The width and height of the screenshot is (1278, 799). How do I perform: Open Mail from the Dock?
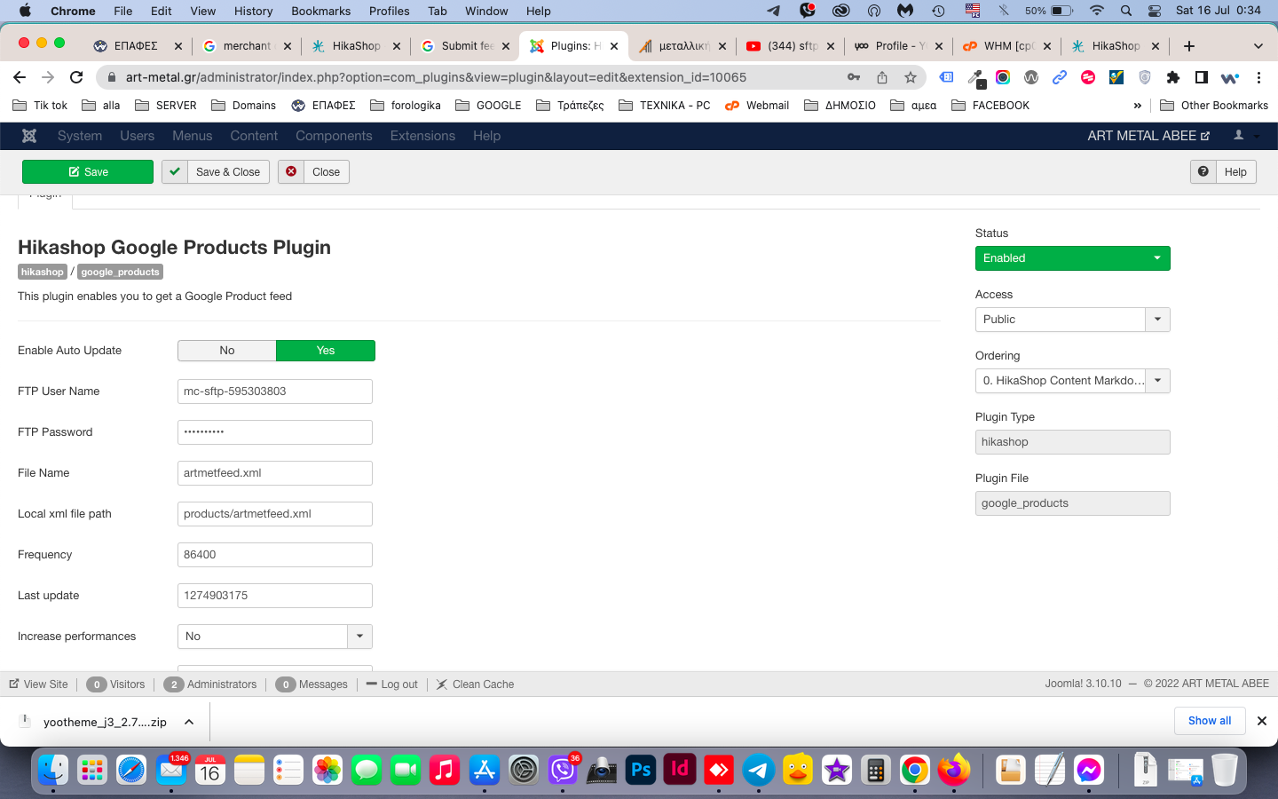(x=170, y=770)
